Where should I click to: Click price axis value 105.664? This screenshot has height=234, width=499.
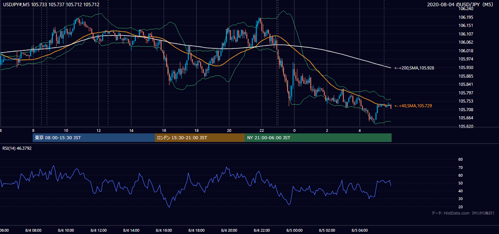[466, 118]
